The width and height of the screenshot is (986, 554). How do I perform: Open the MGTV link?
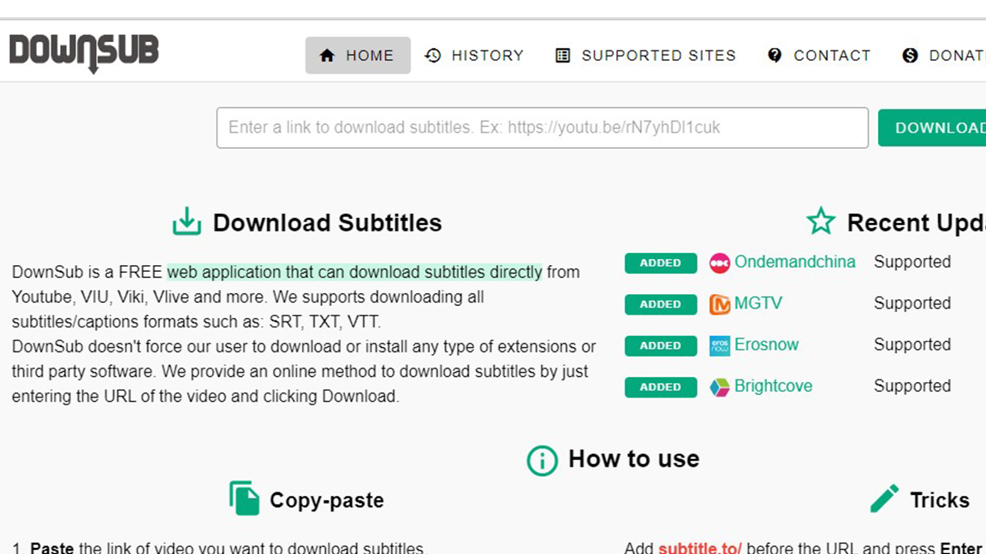pyautogui.click(x=758, y=304)
